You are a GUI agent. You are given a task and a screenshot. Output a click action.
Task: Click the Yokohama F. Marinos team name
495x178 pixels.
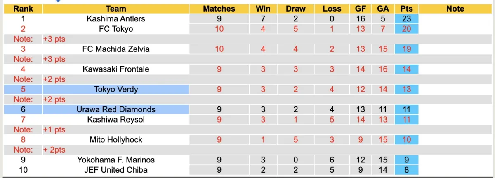click(x=116, y=160)
